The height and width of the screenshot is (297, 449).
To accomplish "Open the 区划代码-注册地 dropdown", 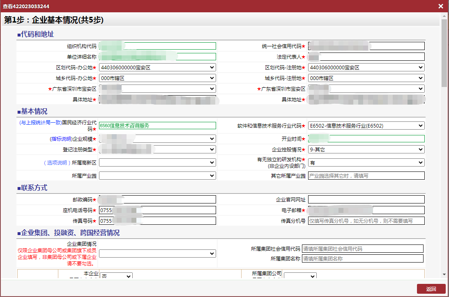I will 366,67.
